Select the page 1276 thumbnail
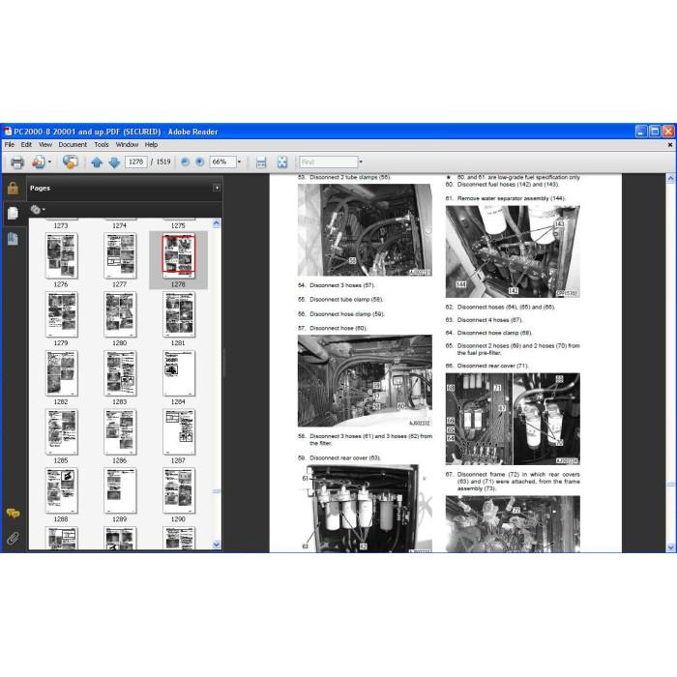 click(61, 255)
